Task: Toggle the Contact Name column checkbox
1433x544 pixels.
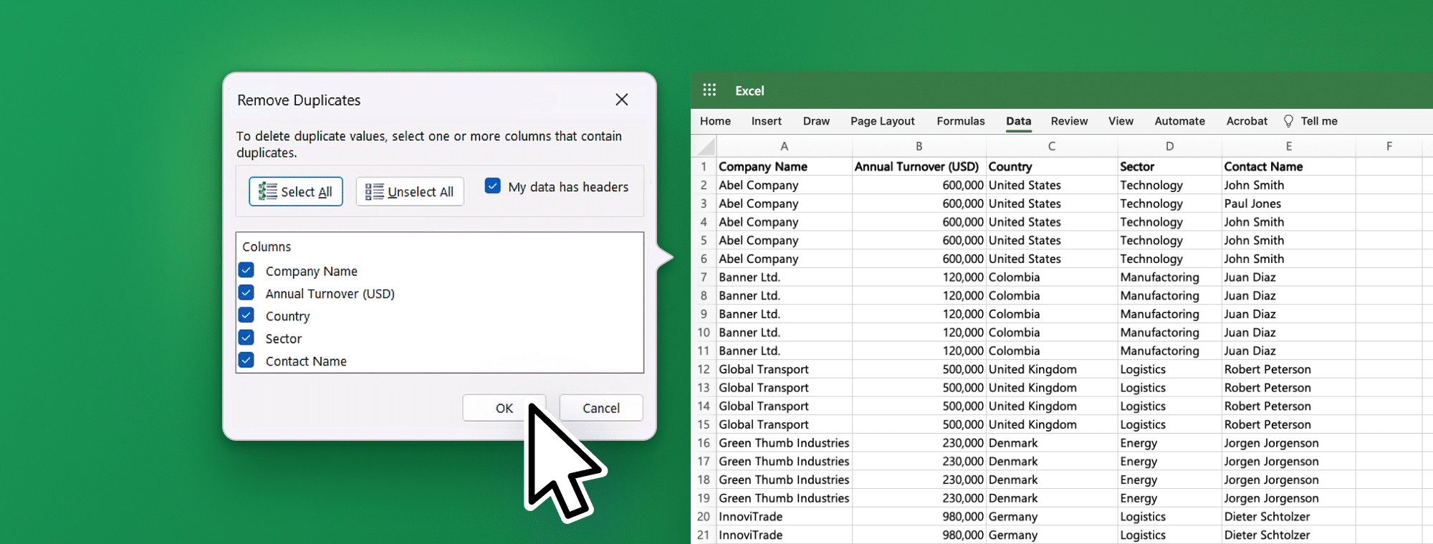Action: (246, 361)
